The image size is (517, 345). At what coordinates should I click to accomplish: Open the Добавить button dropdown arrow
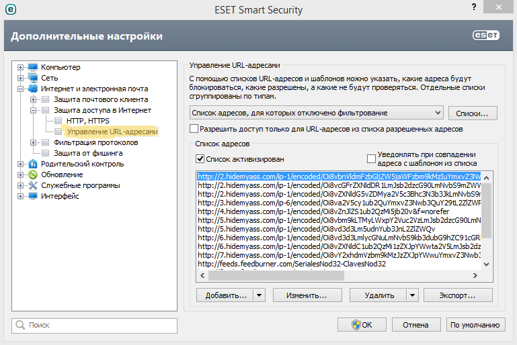pos(260,295)
